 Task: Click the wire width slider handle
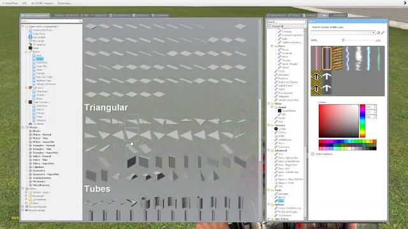point(343,40)
